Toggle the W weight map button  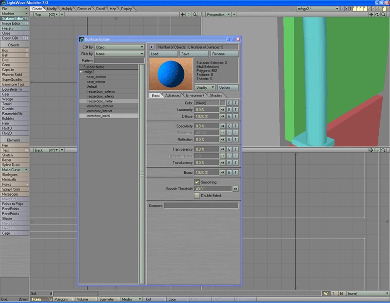pyautogui.click(x=326, y=294)
